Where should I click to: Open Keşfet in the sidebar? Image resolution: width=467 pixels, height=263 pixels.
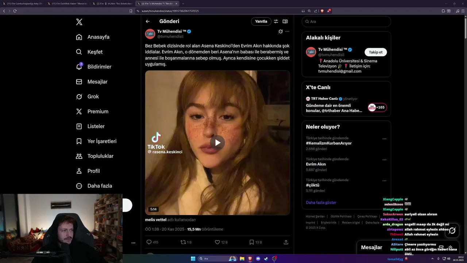tap(89, 52)
